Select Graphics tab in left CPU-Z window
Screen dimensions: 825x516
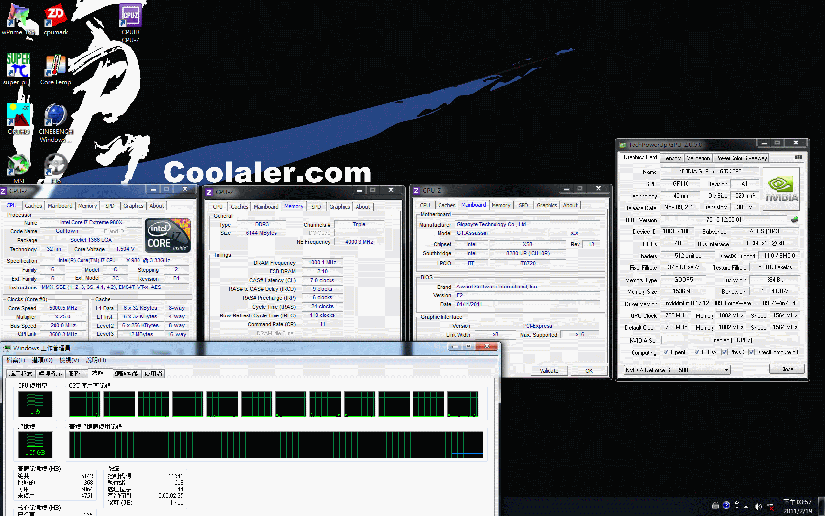coord(134,206)
